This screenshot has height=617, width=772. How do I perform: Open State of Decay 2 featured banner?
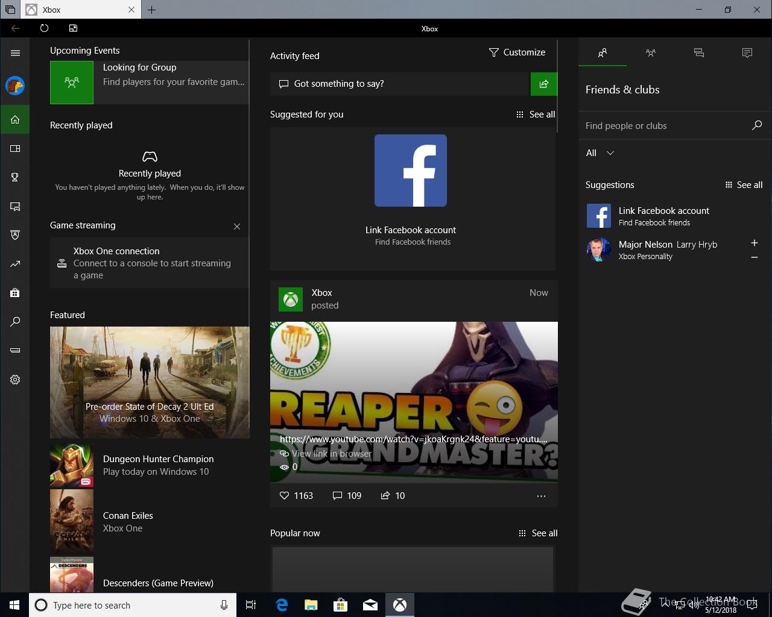[150, 382]
